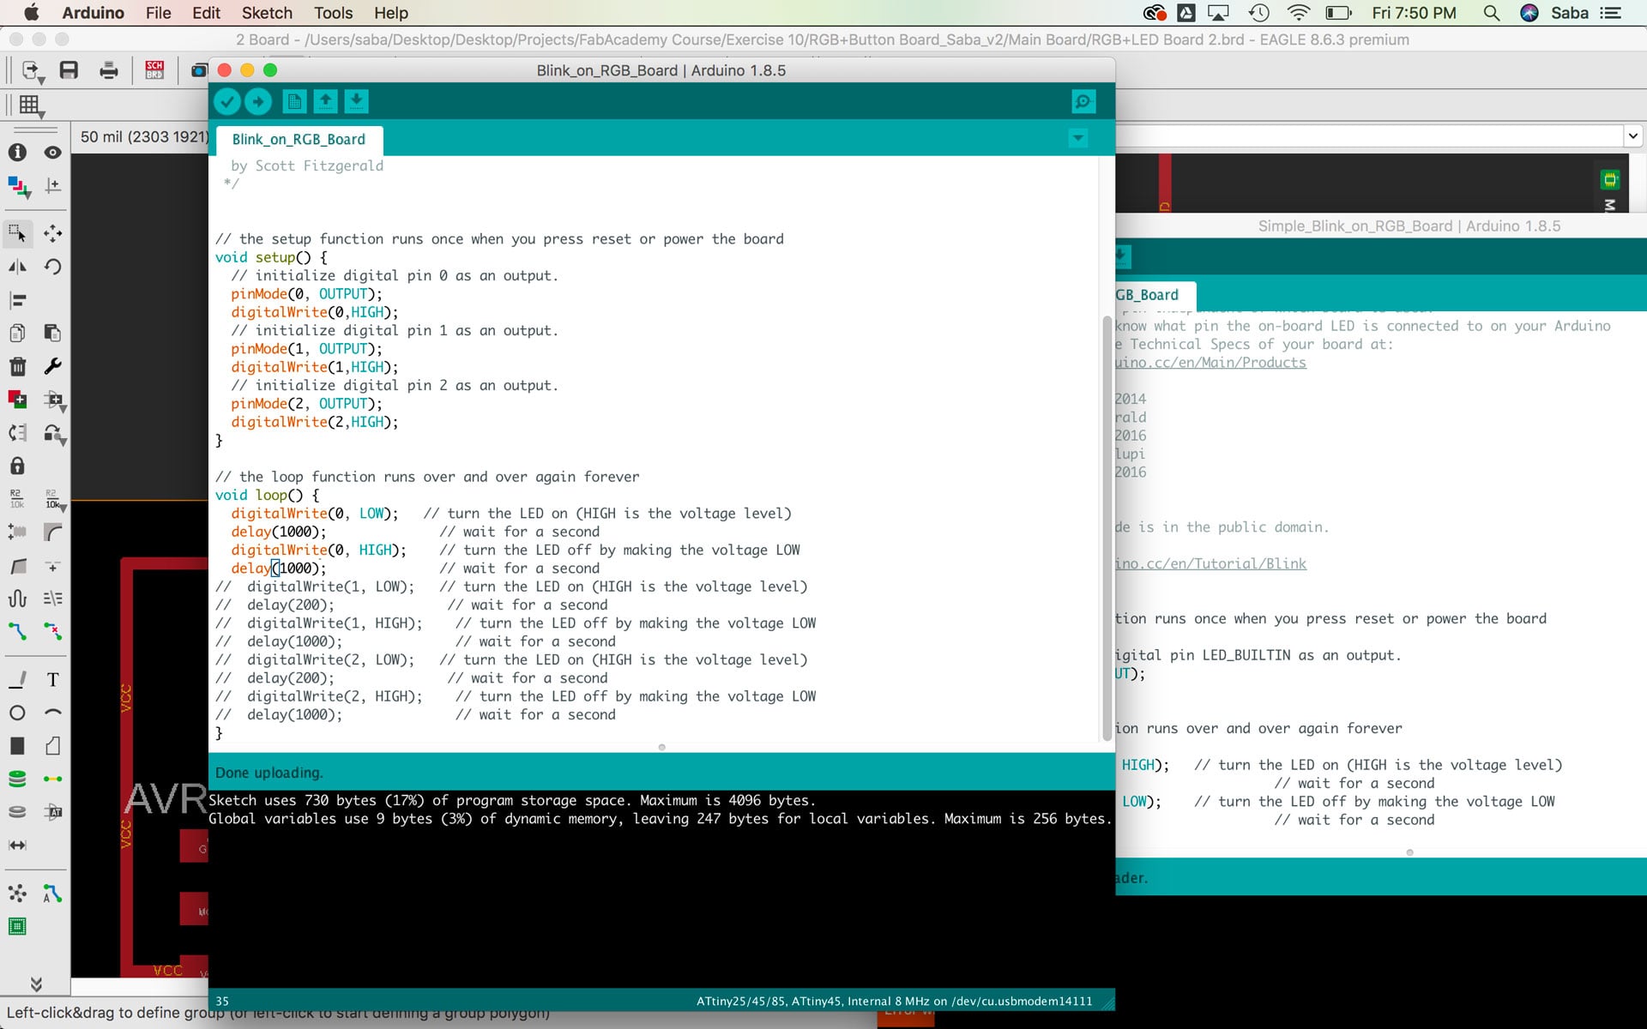Click EAGLE's Print icon
The width and height of the screenshot is (1647, 1029).
109,70
